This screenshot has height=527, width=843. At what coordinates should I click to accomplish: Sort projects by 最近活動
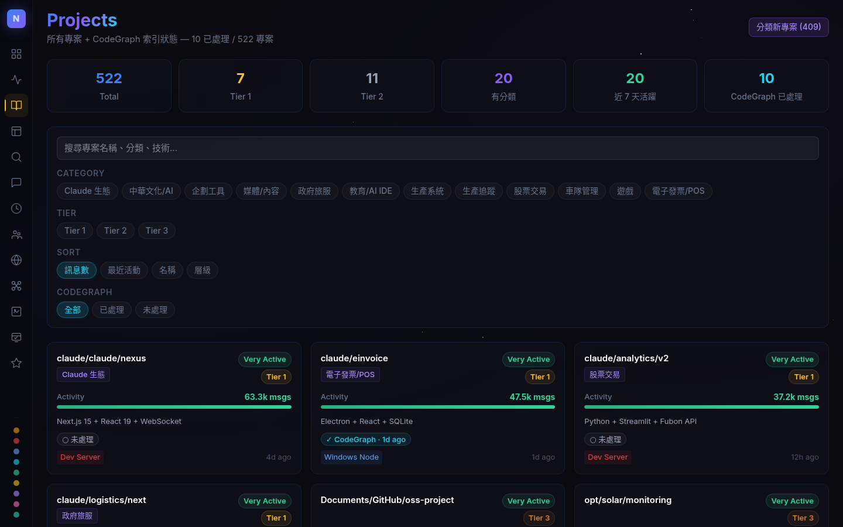tap(124, 270)
